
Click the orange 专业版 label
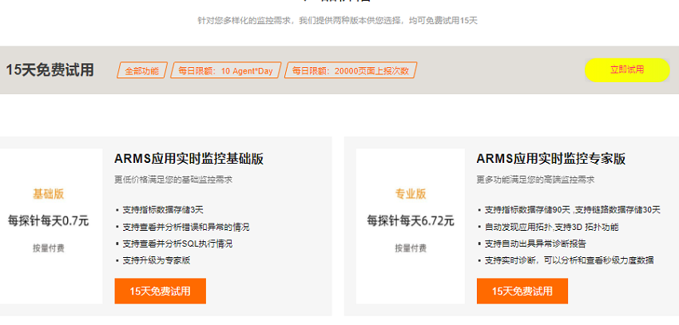click(x=411, y=194)
